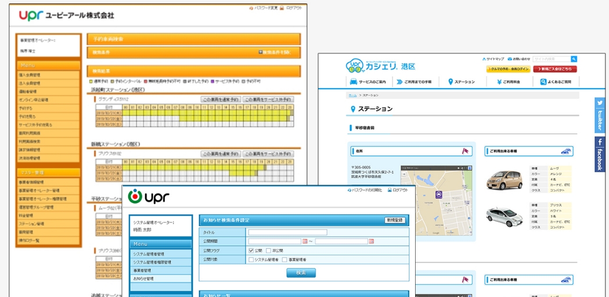Viewport: 609px width, 297px height.
Task: Click the flag icon in 住所 header
Action: point(465,151)
